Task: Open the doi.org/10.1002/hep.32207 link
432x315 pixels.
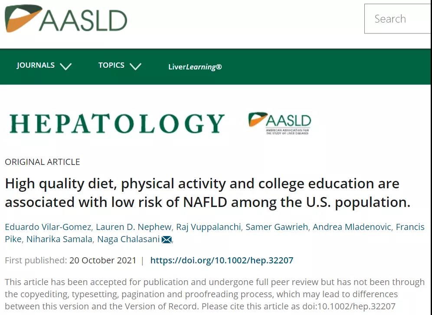Action: pos(222,260)
